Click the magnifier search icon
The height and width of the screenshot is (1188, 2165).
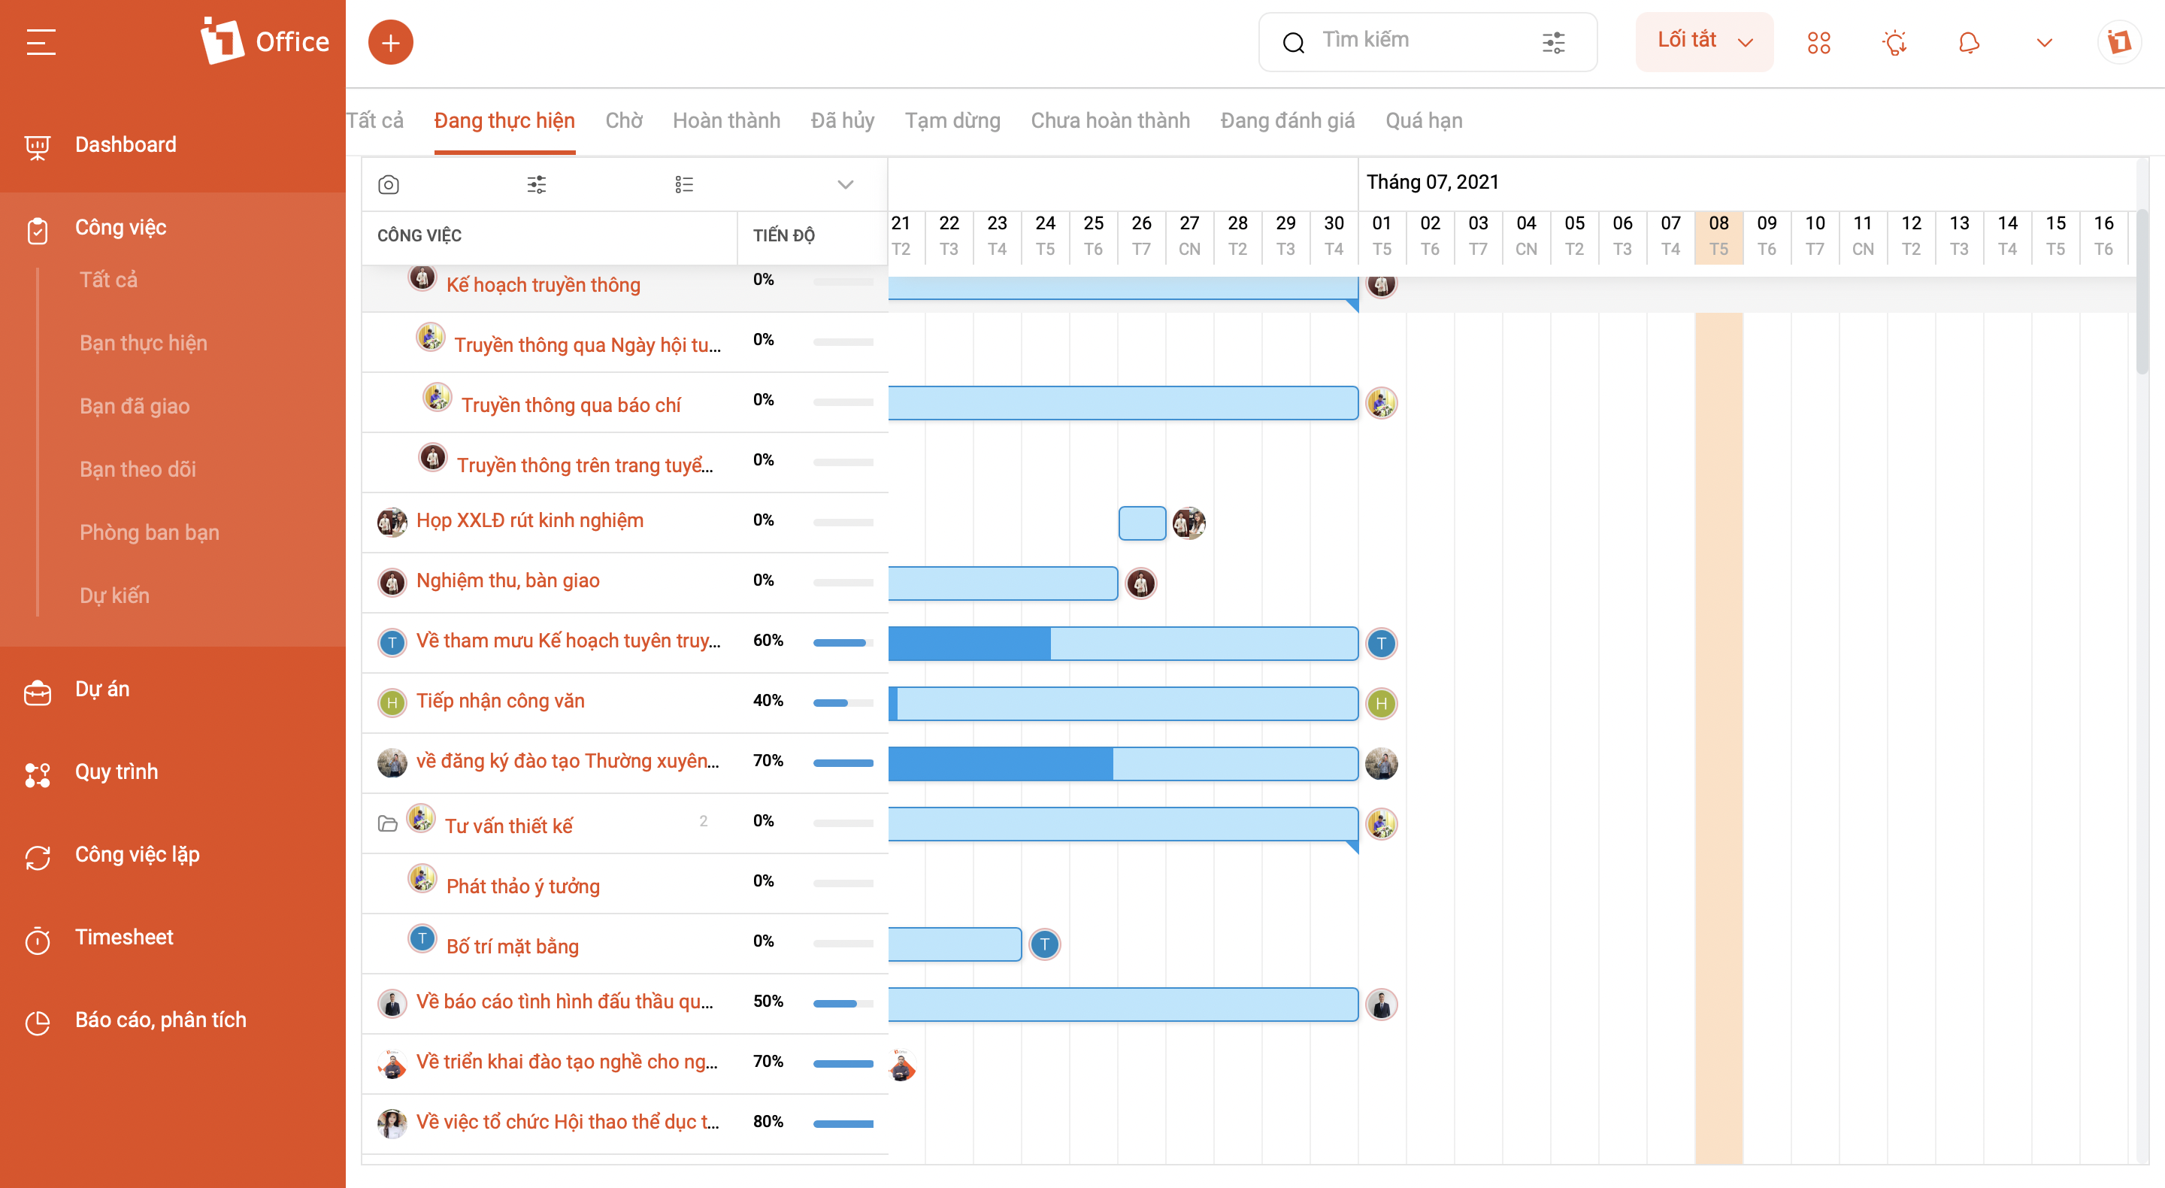(x=1294, y=42)
